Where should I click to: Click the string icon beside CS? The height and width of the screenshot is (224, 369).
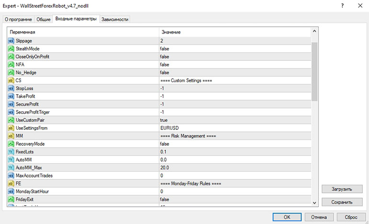click(11, 81)
